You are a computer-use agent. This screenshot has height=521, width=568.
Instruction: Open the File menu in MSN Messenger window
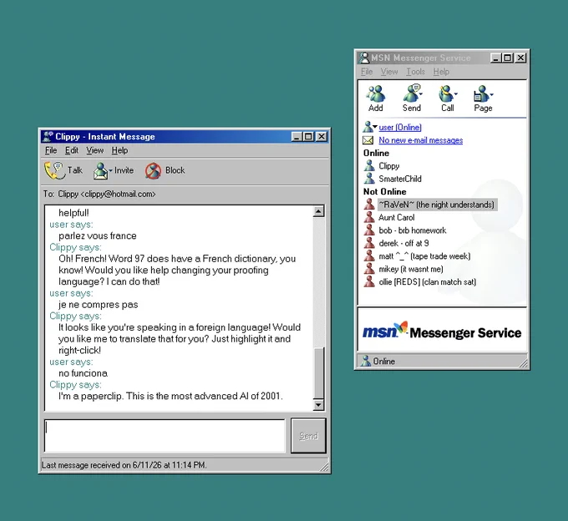tap(367, 72)
